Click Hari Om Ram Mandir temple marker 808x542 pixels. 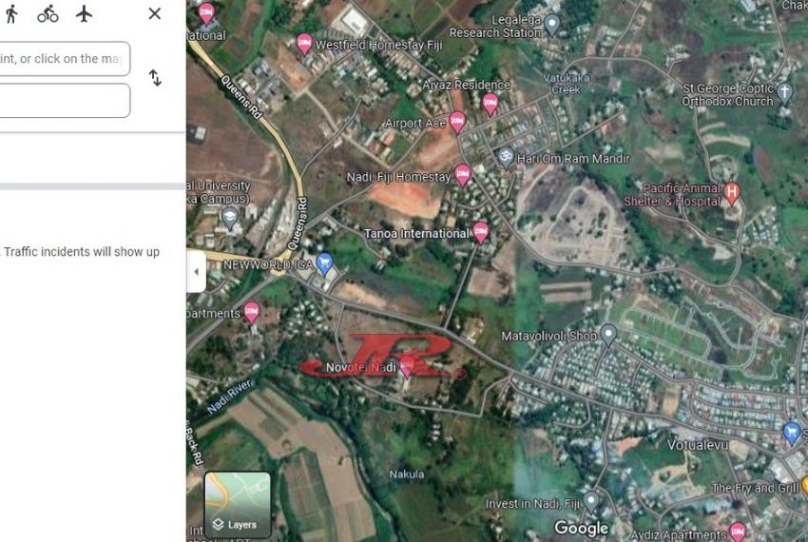tap(506, 157)
